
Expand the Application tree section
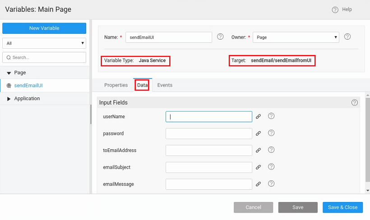tap(9, 99)
